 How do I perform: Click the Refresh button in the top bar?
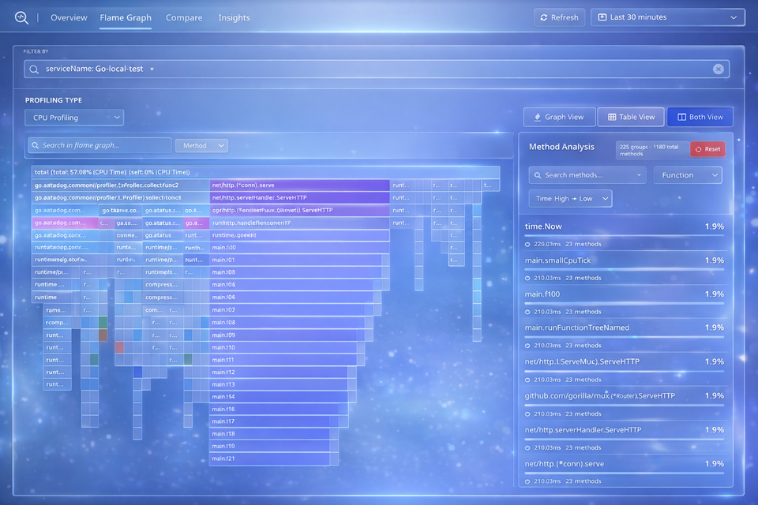(x=559, y=17)
